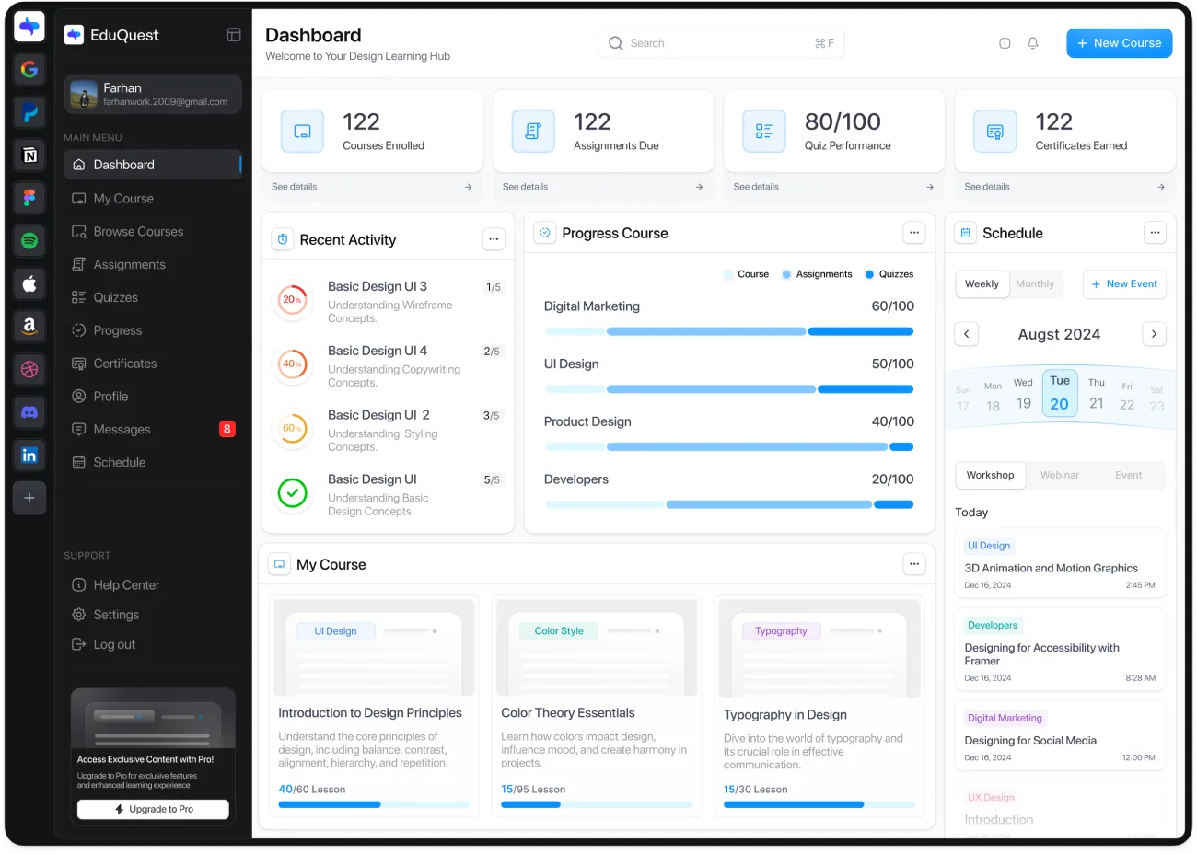
Task: Open Color Theory Essentials course thumbnail
Action: point(597,648)
